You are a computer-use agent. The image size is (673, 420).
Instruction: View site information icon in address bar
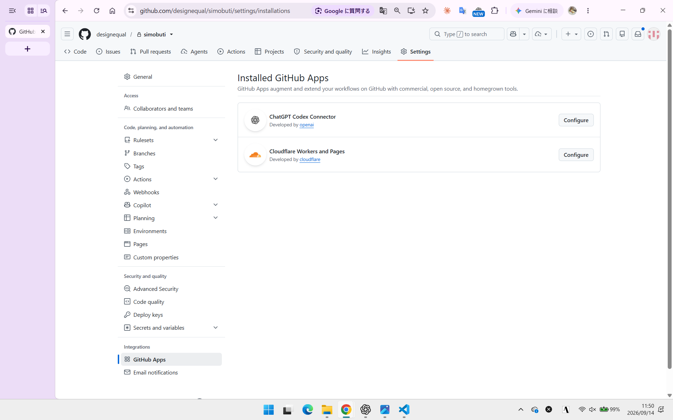click(131, 11)
